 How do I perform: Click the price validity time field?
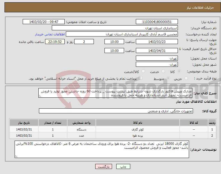coord(114,51)
